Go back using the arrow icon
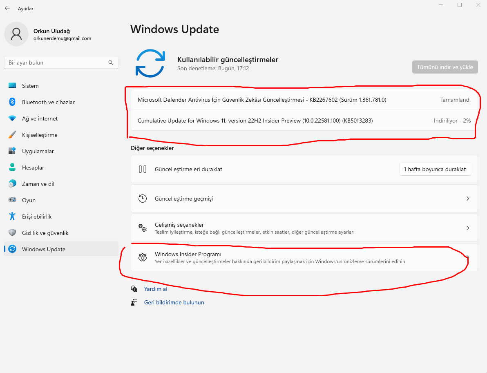This screenshot has height=373, width=487. click(7, 9)
